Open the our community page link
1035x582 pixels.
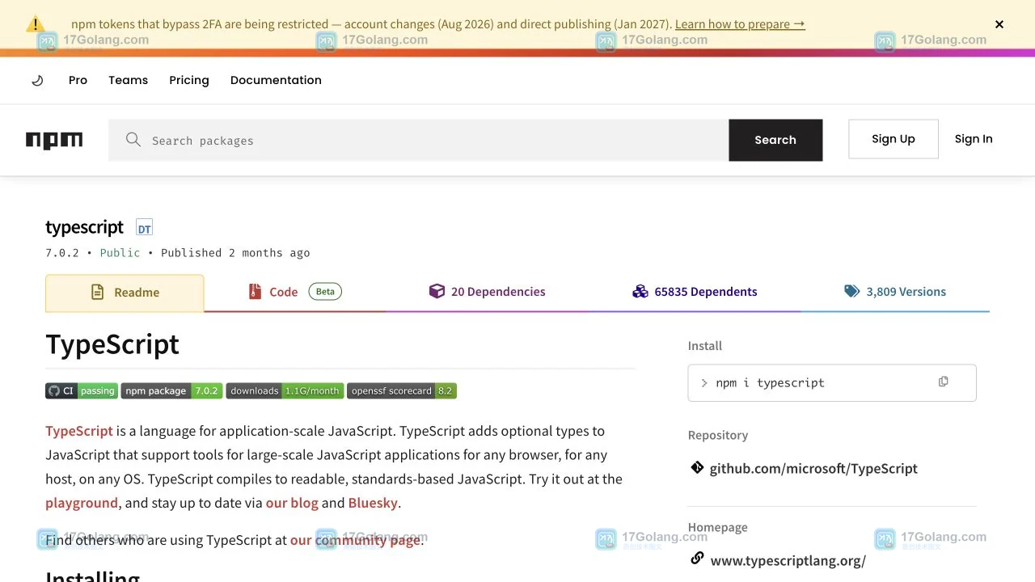(356, 540)
